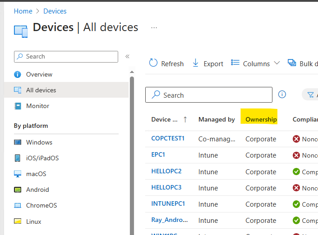Open the Monitor section
Image resolution: width=318 pixels, height=235 pixels.
[37, 106]
